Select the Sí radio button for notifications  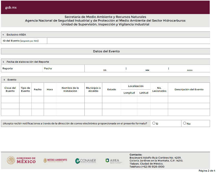tap(154, 123)
